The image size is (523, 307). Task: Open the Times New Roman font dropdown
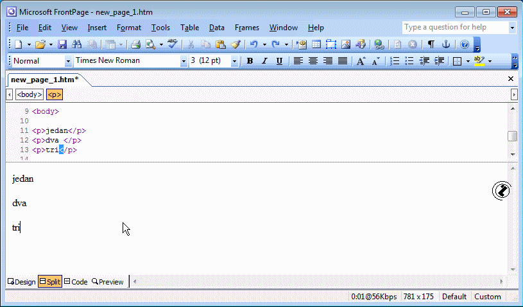click(182, 61)
